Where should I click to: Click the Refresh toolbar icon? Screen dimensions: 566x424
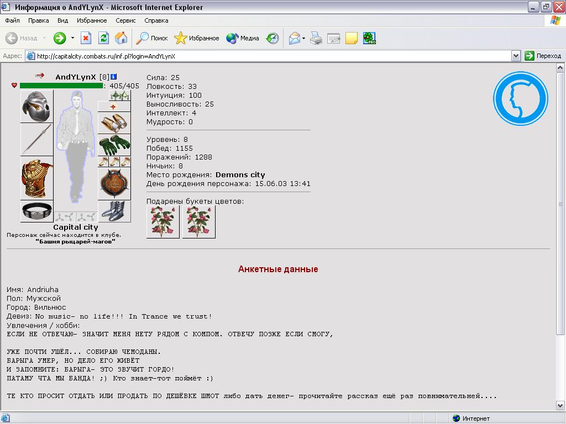click(103, 38)
